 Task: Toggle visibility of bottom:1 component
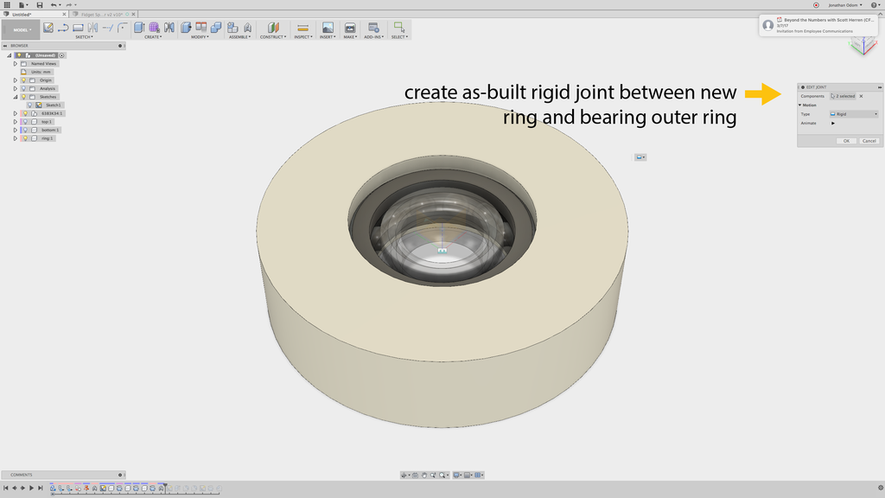point(25,130)
